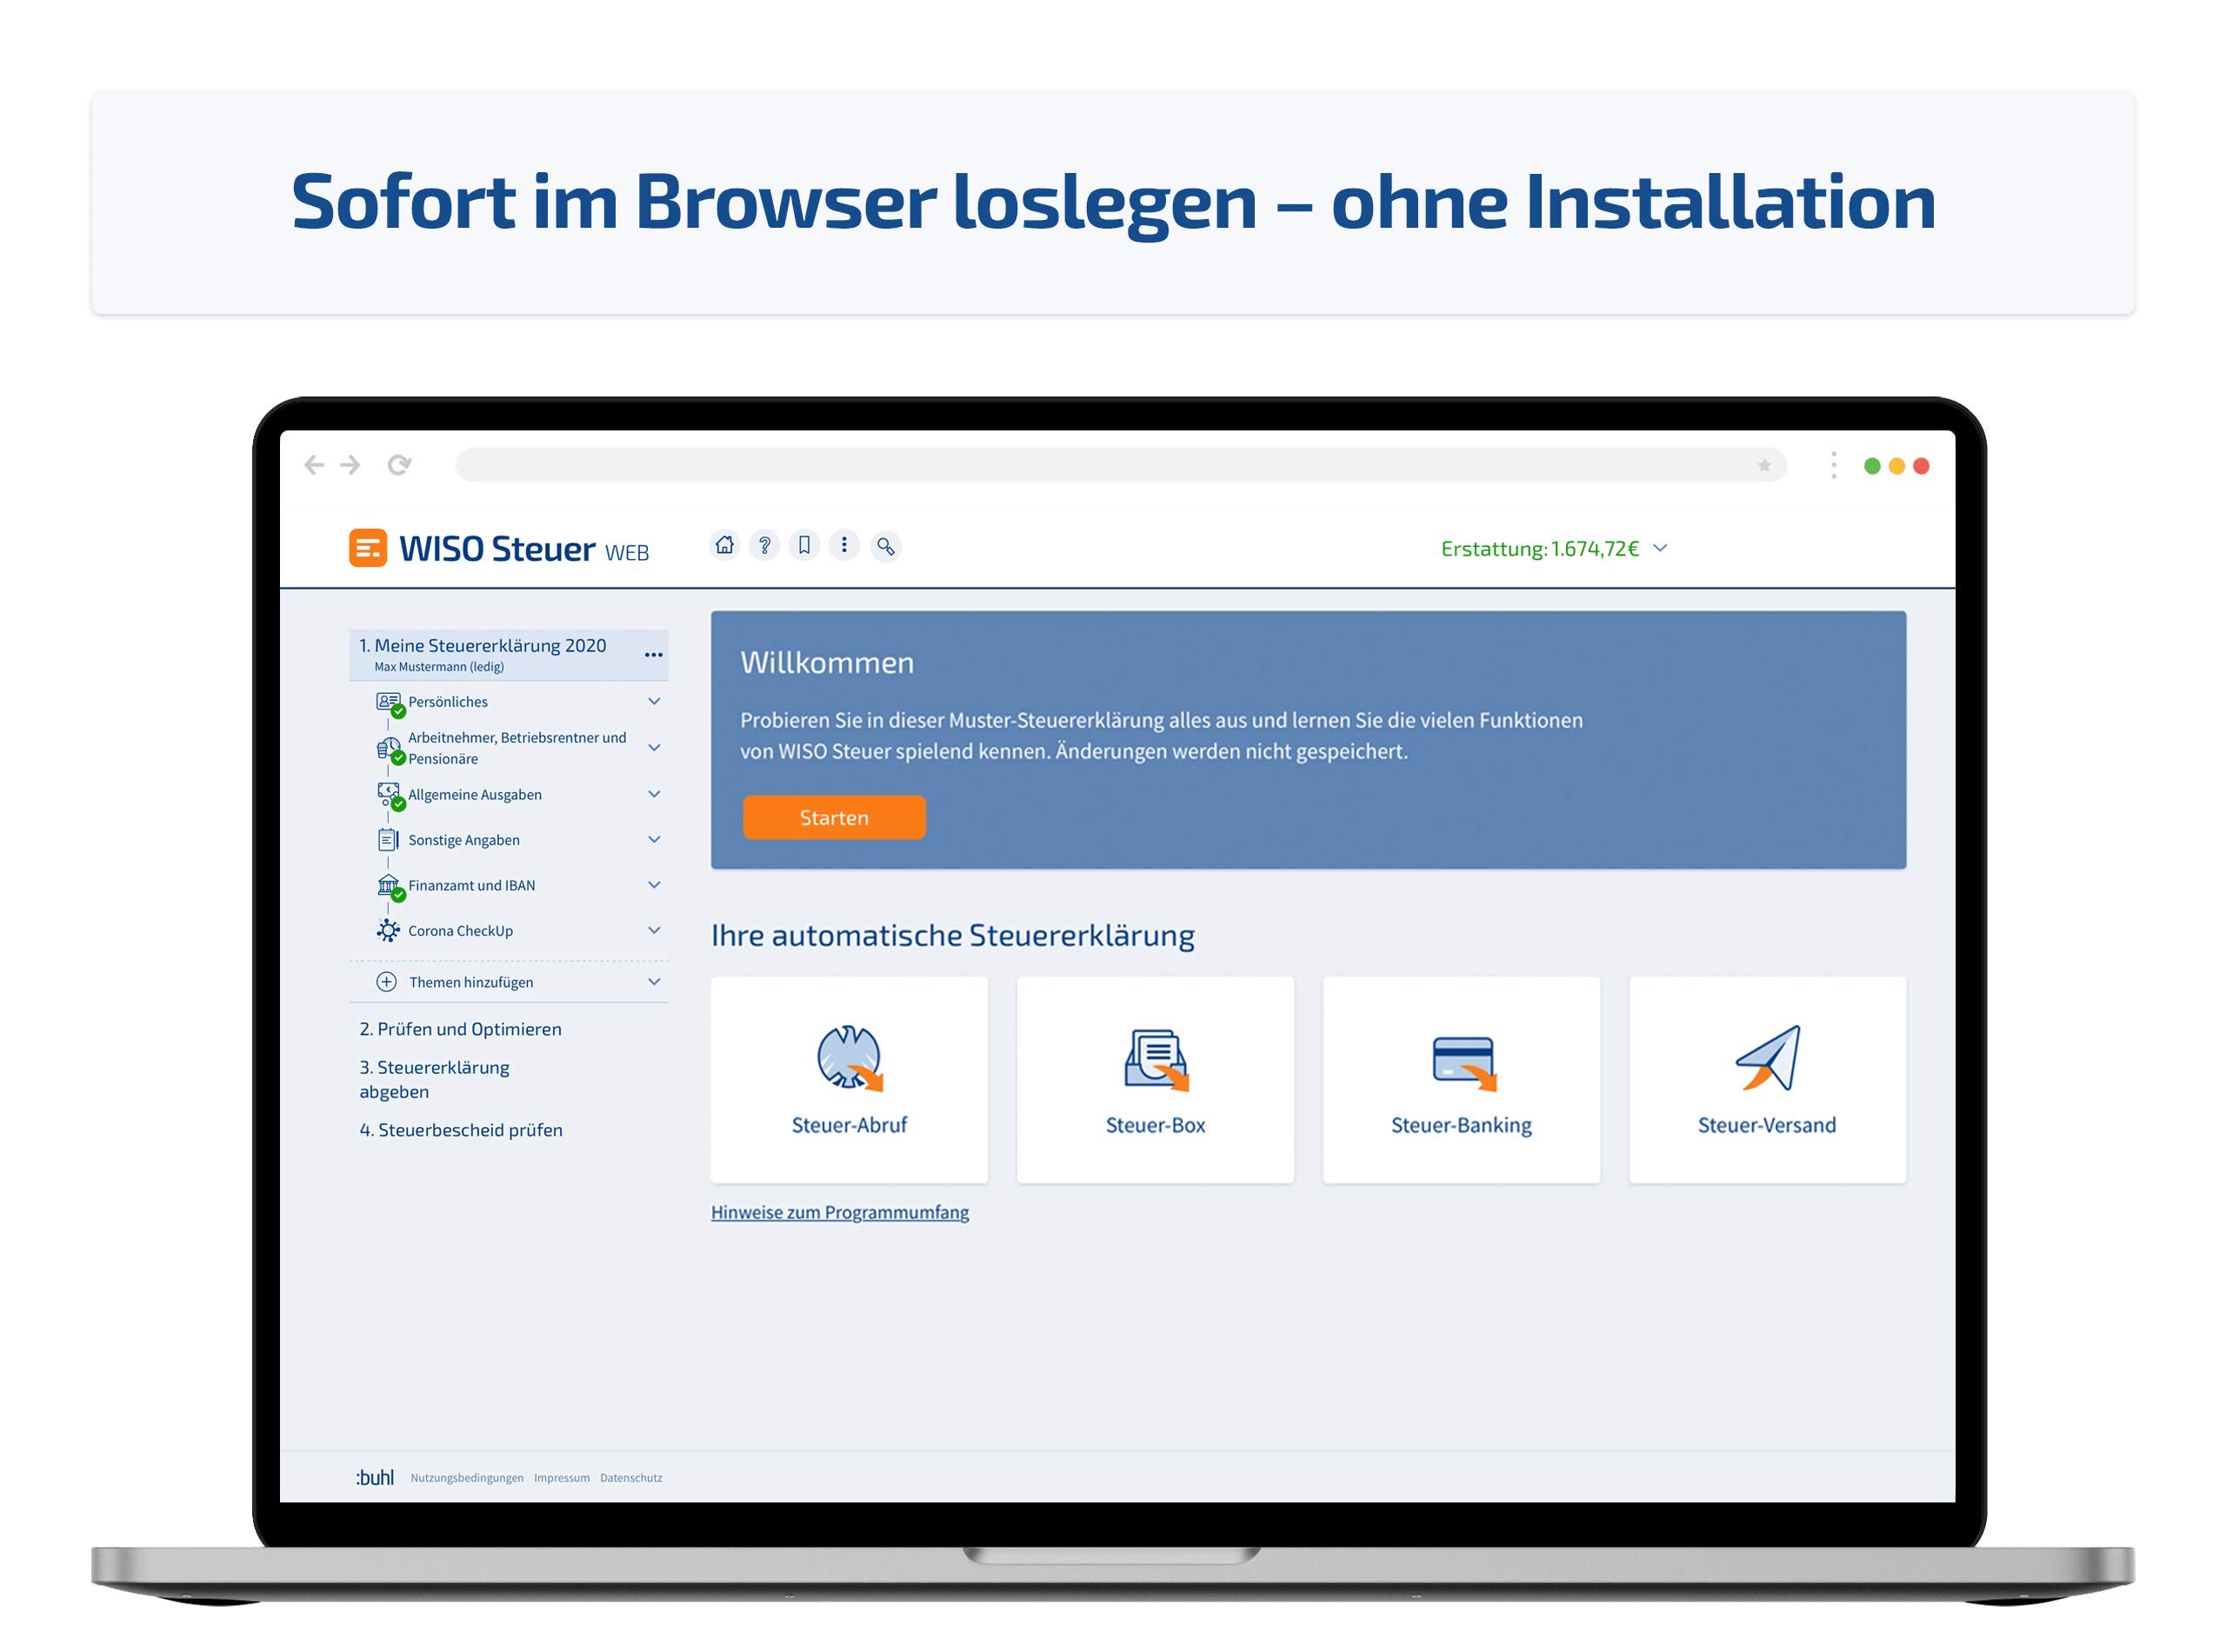Click the Willkommen heading
This screenshot has height=1652, width=2226.
(x=827, y=663)
